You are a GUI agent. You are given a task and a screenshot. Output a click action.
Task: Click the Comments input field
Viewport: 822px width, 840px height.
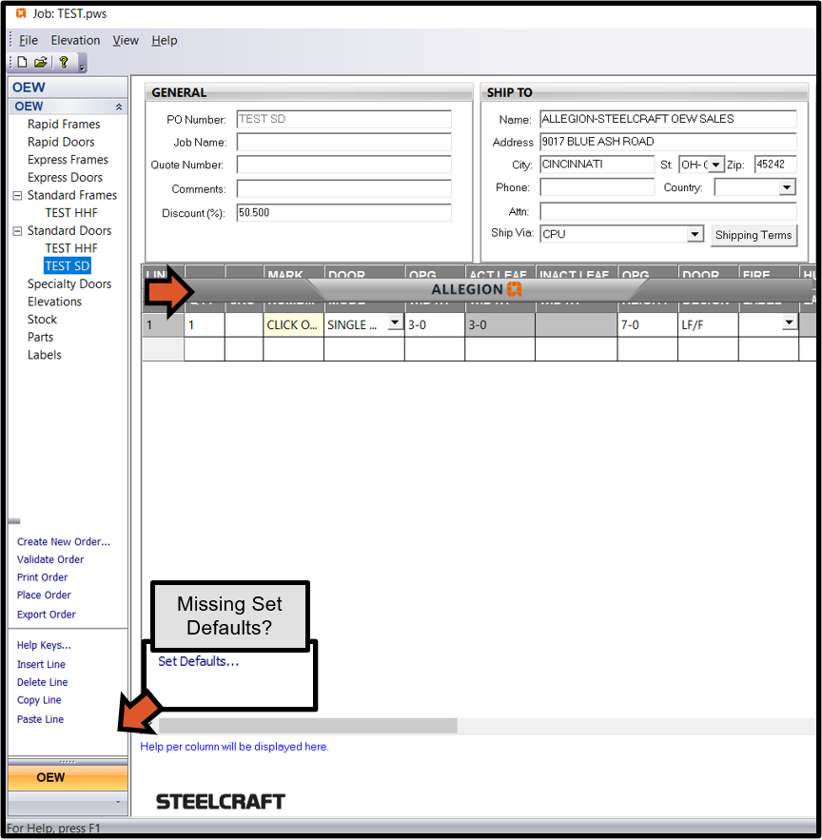(344, 188)
